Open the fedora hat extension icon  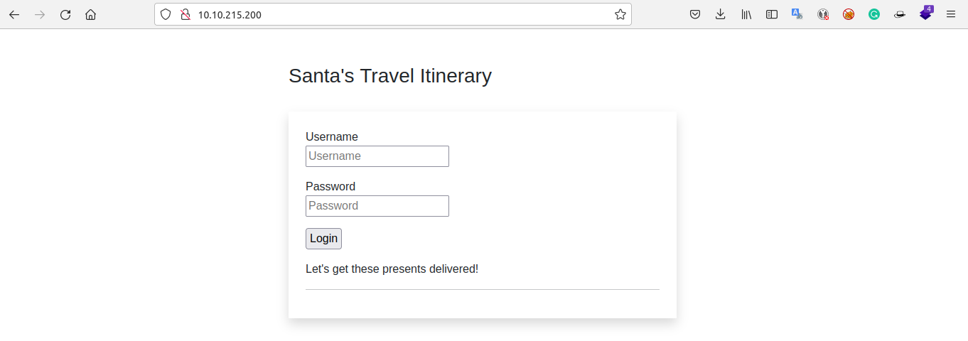coord(900,14)
